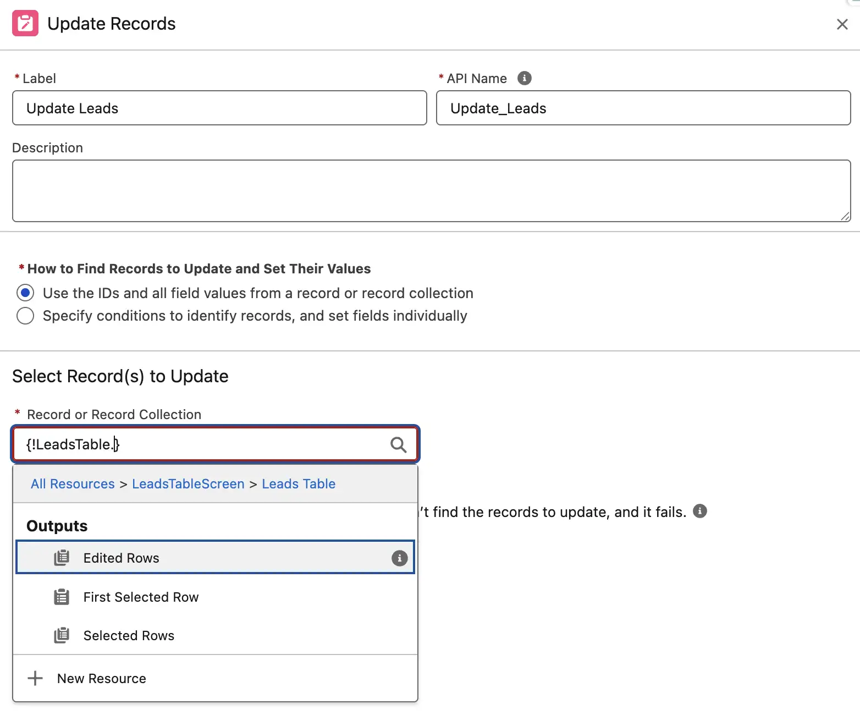Click the clipboard icon beside Selected Rows
Image resolution: width=860 pixels, height=715 pixels.
[62, 635]
